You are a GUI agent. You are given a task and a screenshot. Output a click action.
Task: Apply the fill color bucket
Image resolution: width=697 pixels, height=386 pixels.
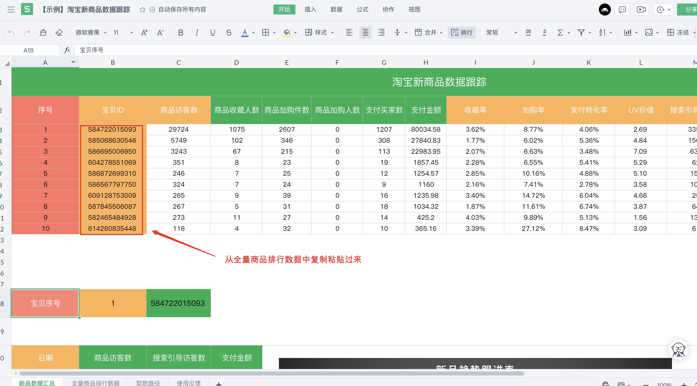(287, 33)
